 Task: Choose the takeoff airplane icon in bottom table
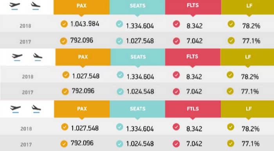[16, 109]
